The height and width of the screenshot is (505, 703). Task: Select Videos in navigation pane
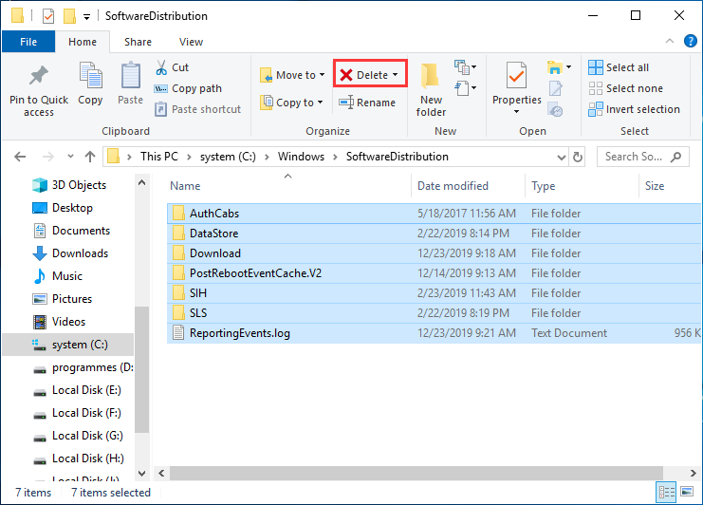click(x=59, y=322)
